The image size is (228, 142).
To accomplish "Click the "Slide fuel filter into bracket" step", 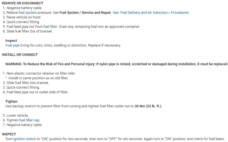I will pos(28,83).
